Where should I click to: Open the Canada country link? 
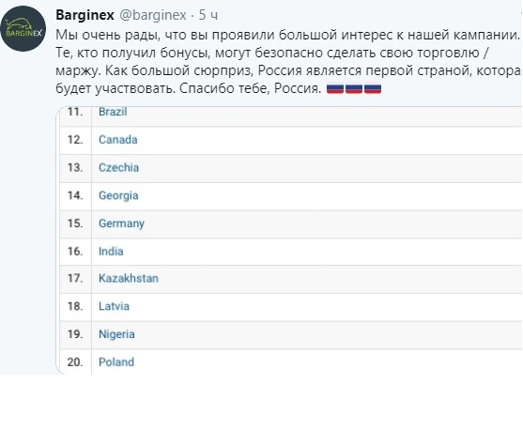click(118, 139)
